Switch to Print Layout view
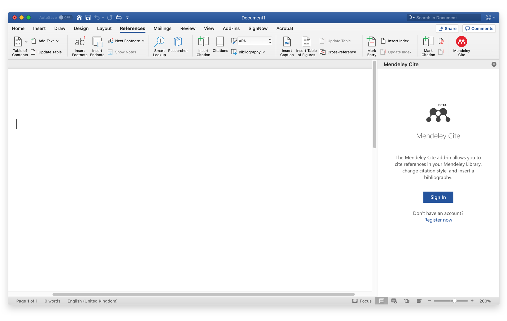The width and height of the screenshot is (507, 321). [381, 301]
